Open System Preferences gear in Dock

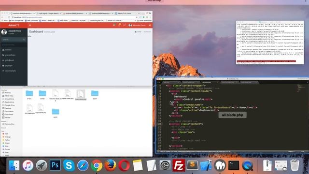click(x=165, y=165)
